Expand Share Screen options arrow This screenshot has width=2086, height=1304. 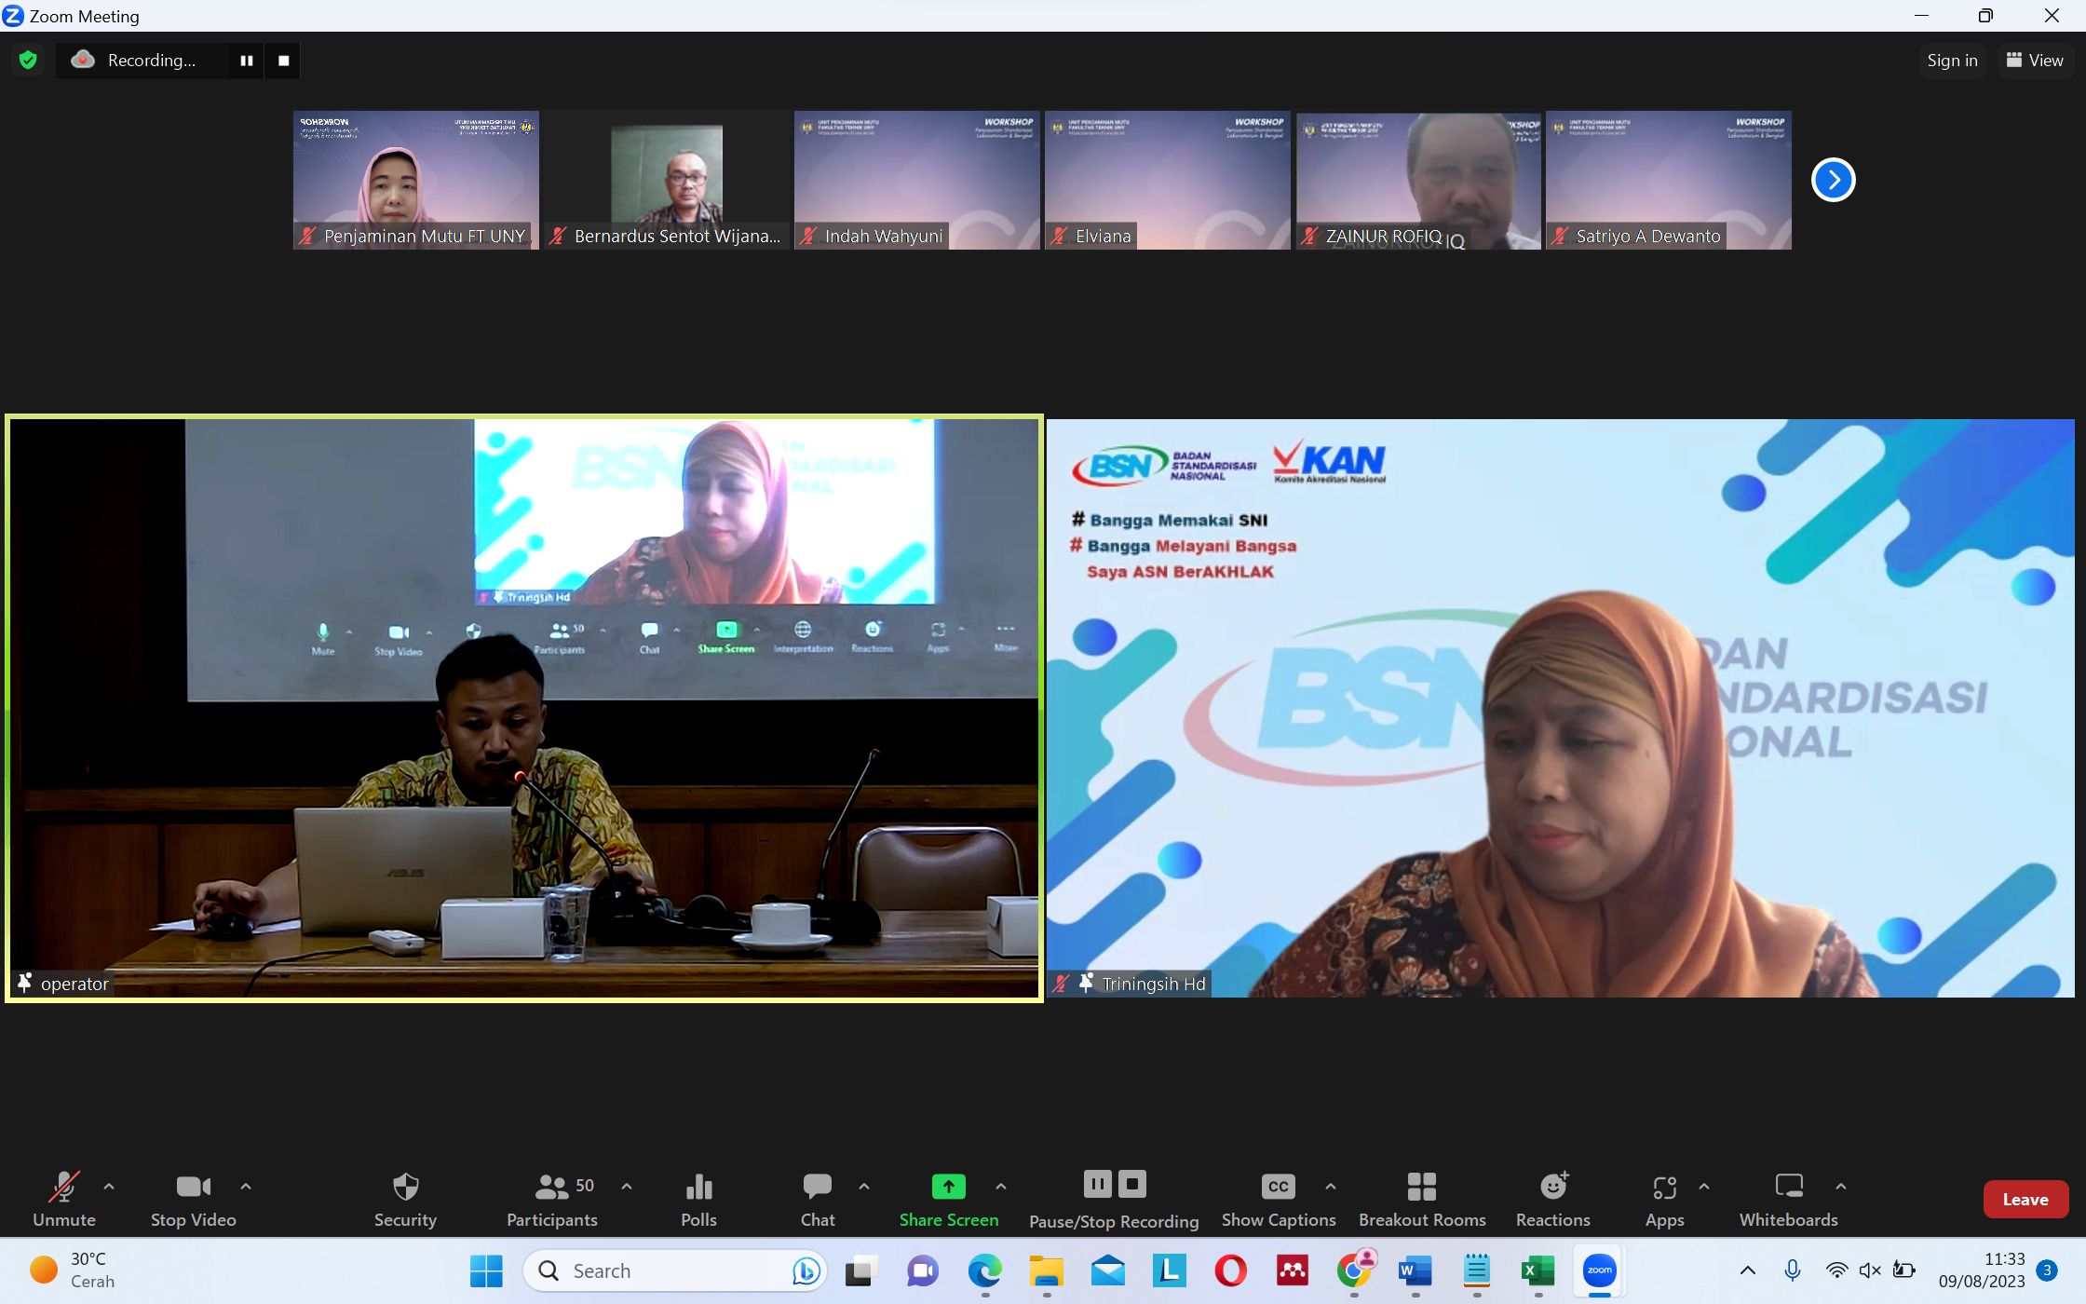tap(1001, 1187)
